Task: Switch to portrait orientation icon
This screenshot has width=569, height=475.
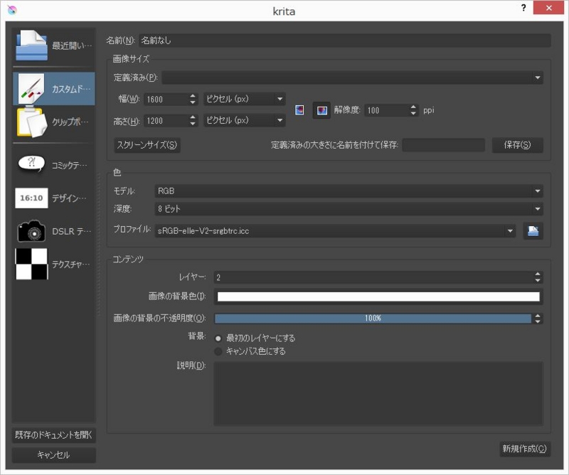Action: tap(299, 110)
